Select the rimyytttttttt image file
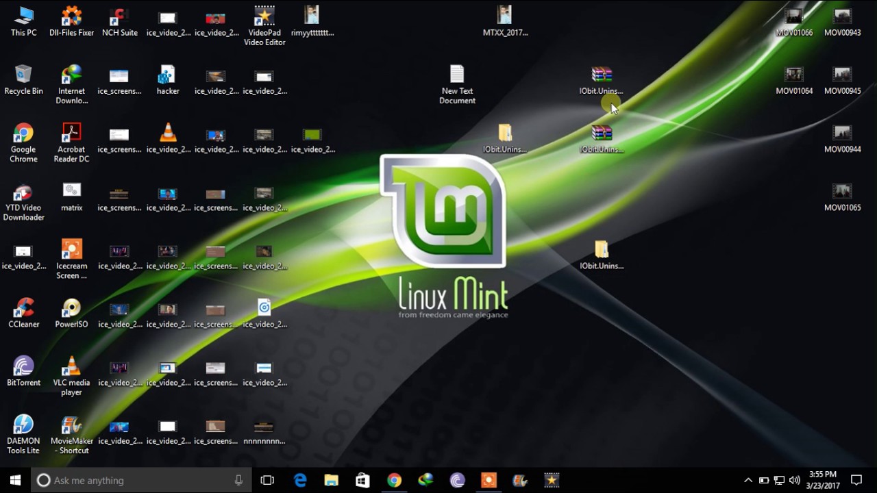 (312, 21)
